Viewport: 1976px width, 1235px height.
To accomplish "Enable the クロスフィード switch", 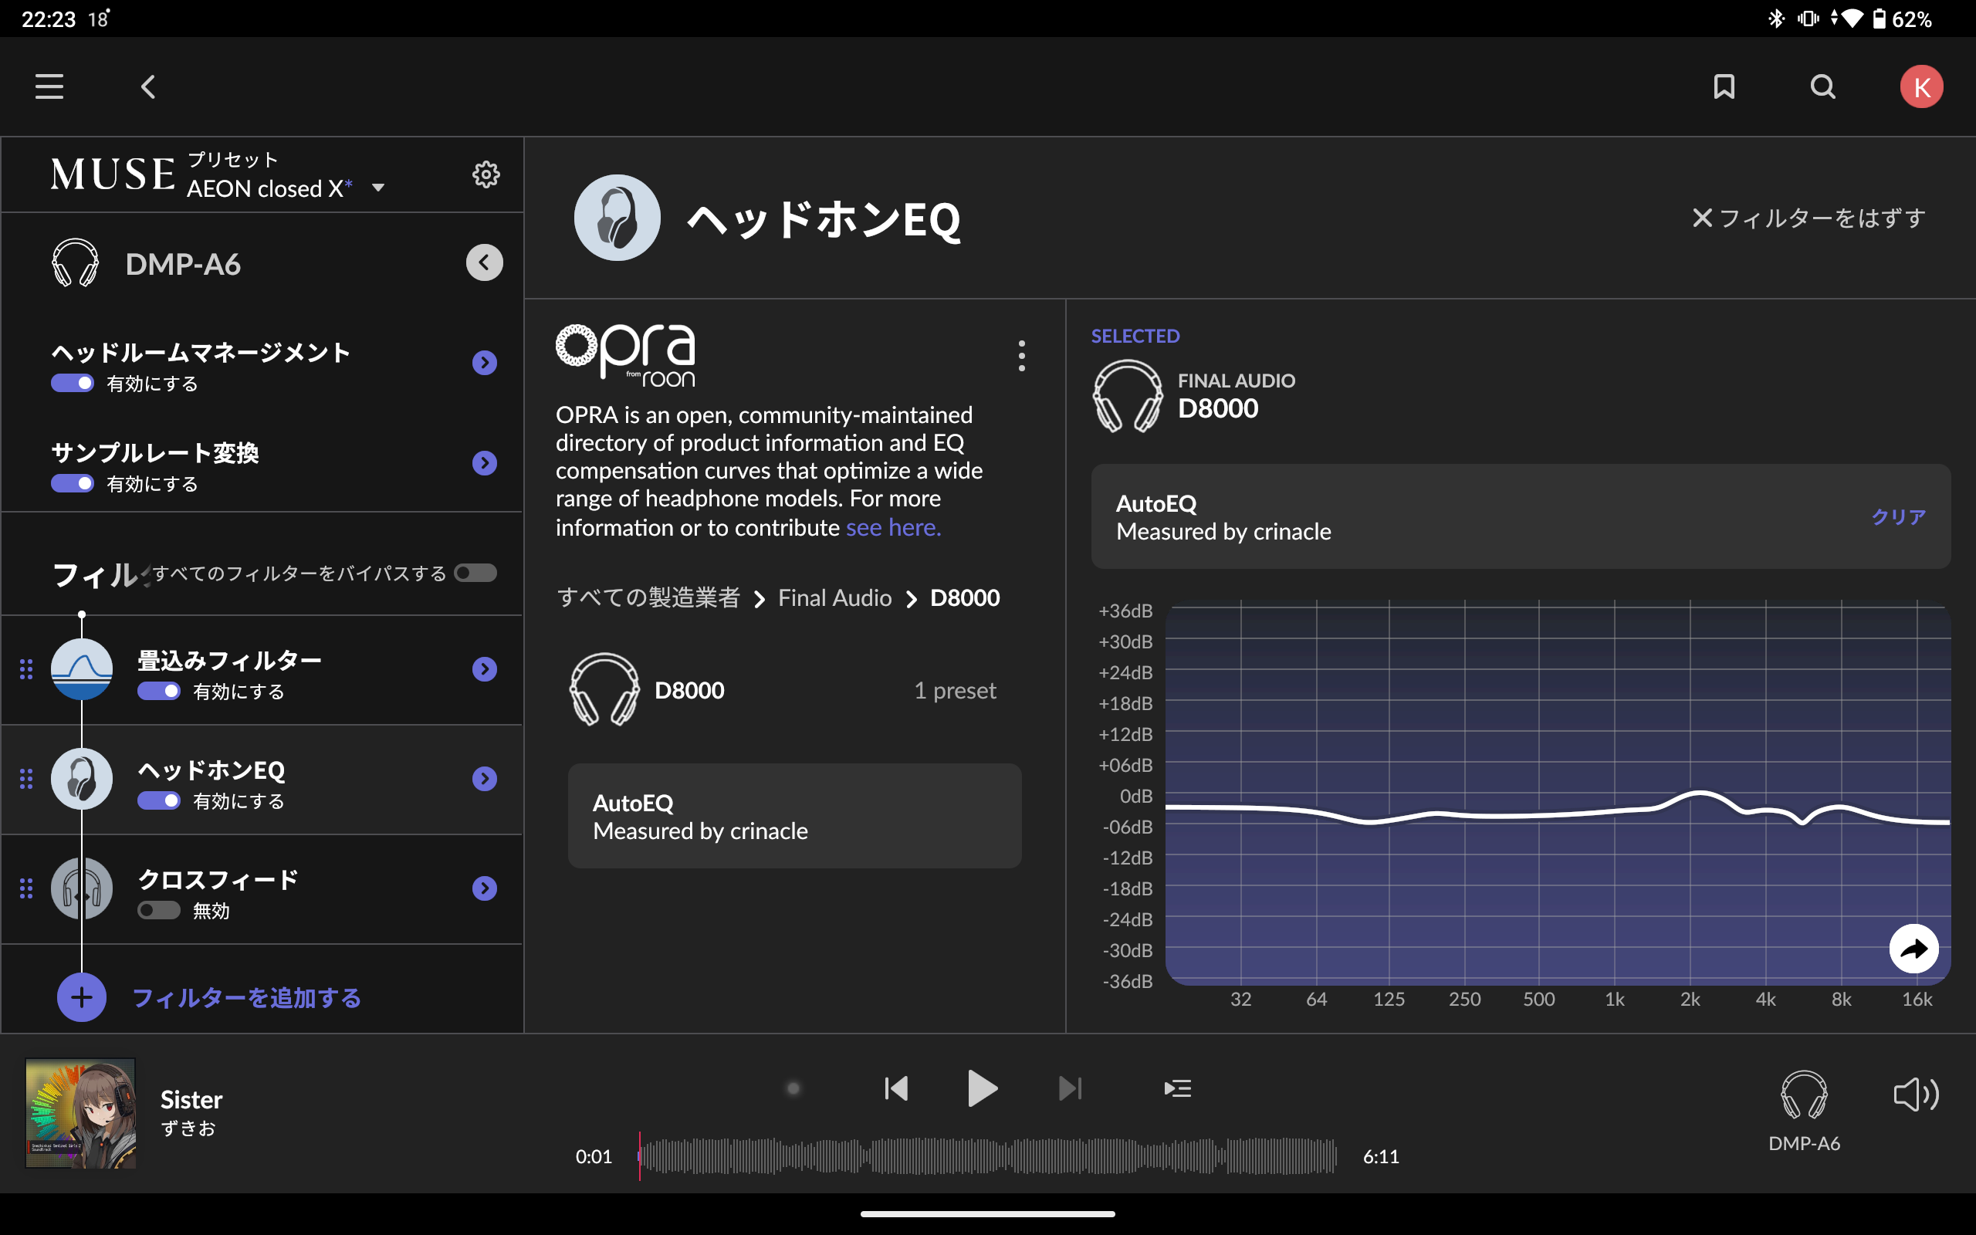I will (158, 910).
